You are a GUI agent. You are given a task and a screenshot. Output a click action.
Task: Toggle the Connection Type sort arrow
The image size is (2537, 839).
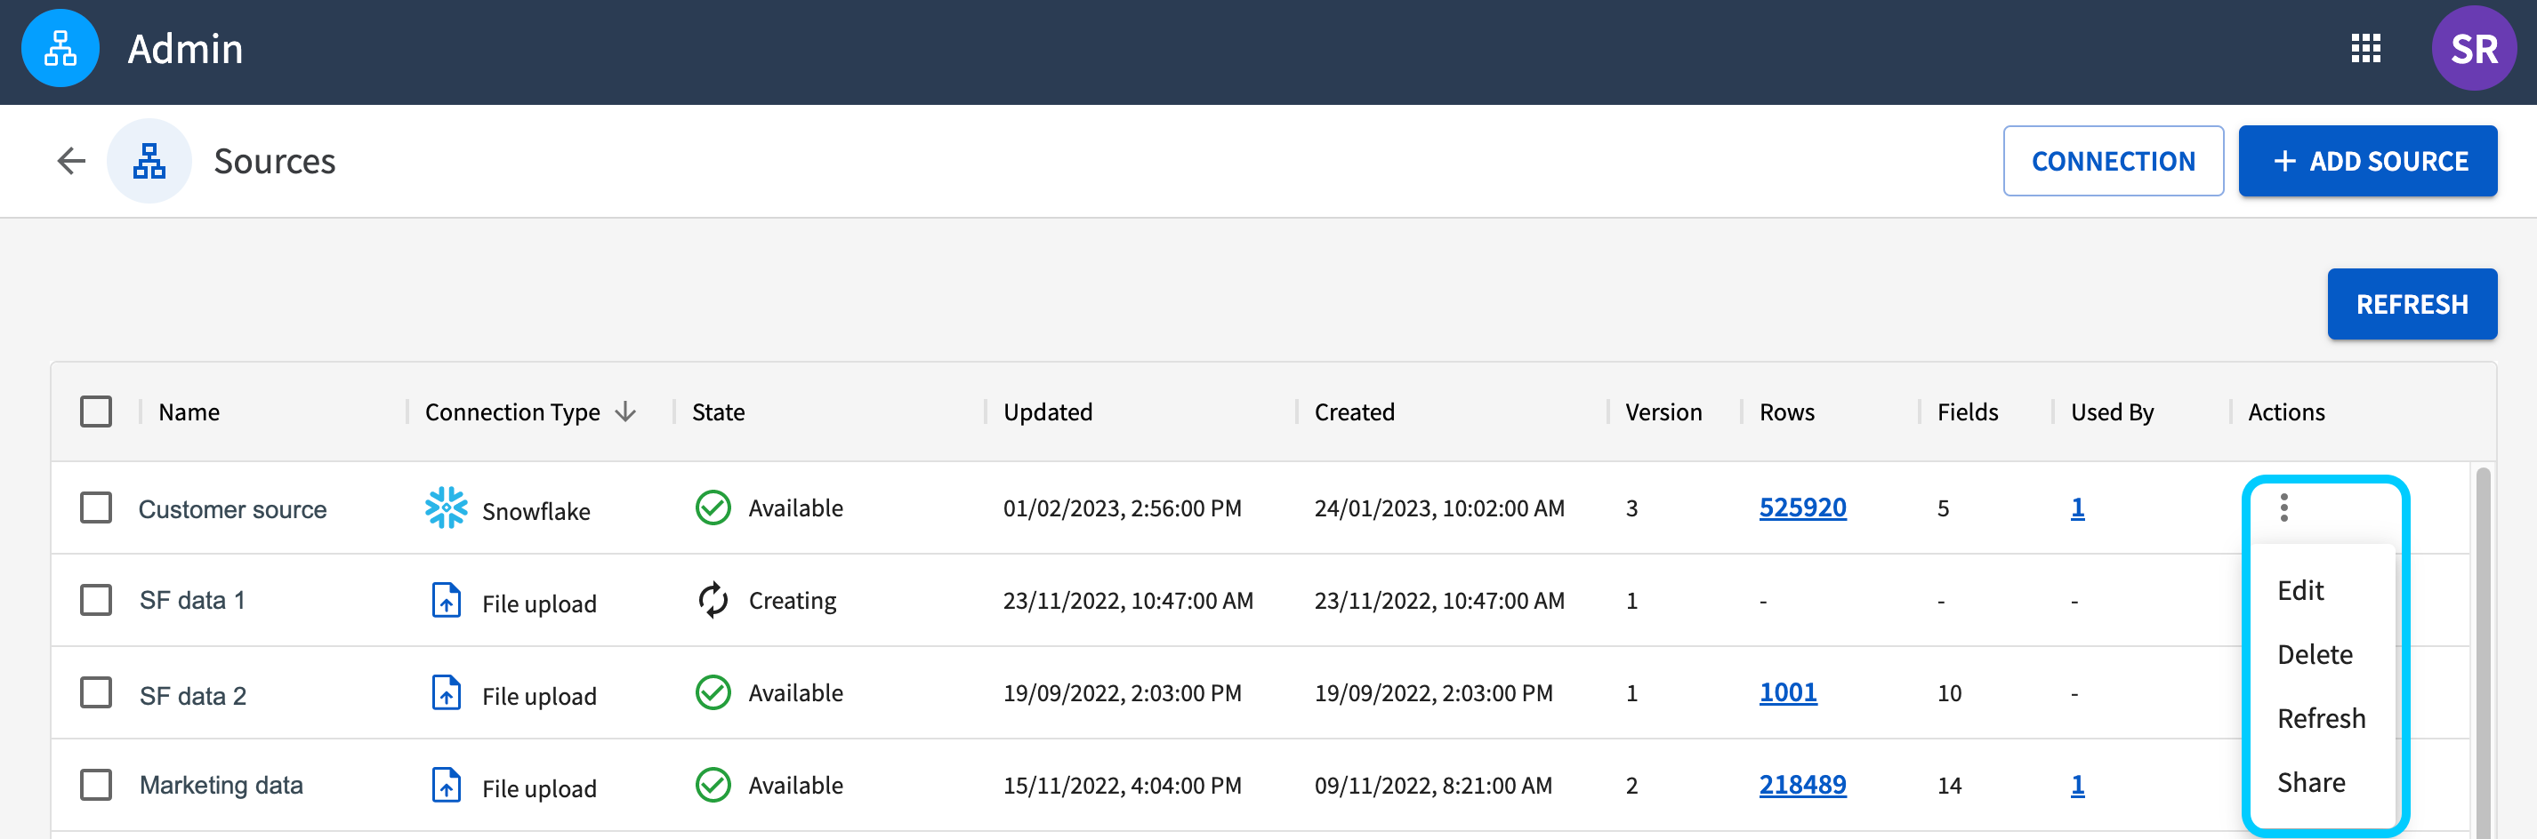(x=625, y=412)
